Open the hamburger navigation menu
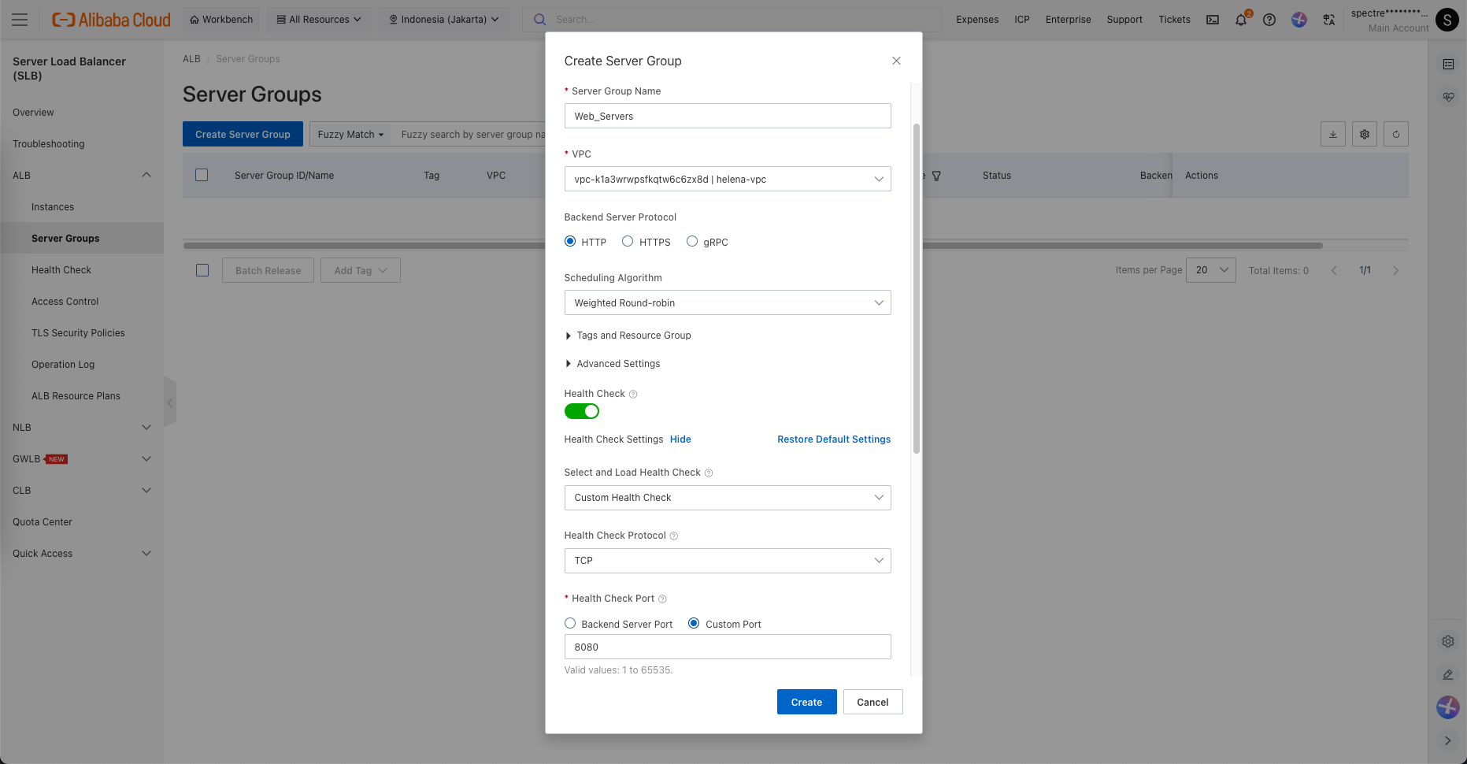1467x764 pixels. 20,20
